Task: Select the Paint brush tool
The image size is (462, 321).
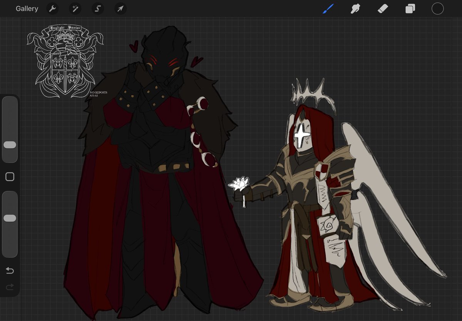Action: pos(328,8)
